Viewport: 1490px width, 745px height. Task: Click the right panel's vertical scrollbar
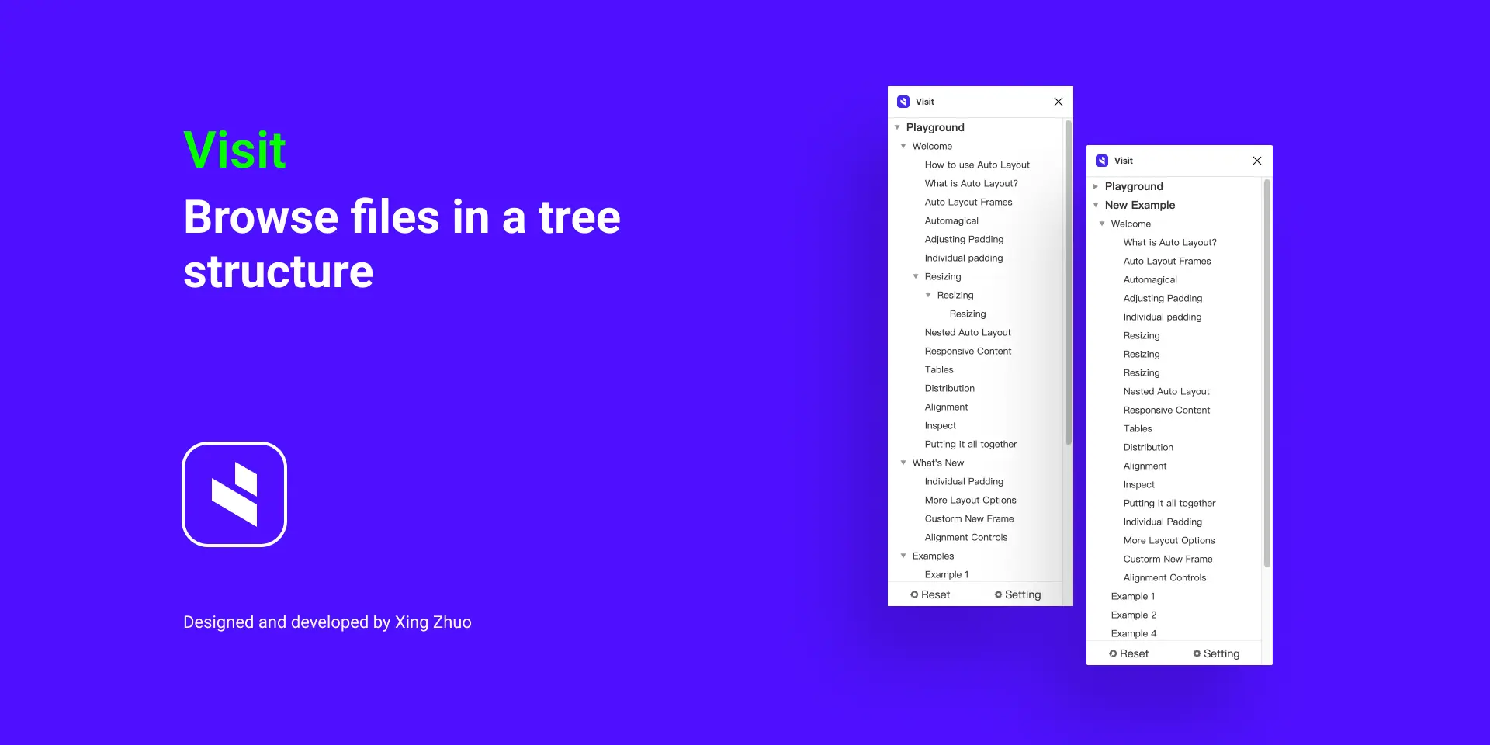(1267, 372)
